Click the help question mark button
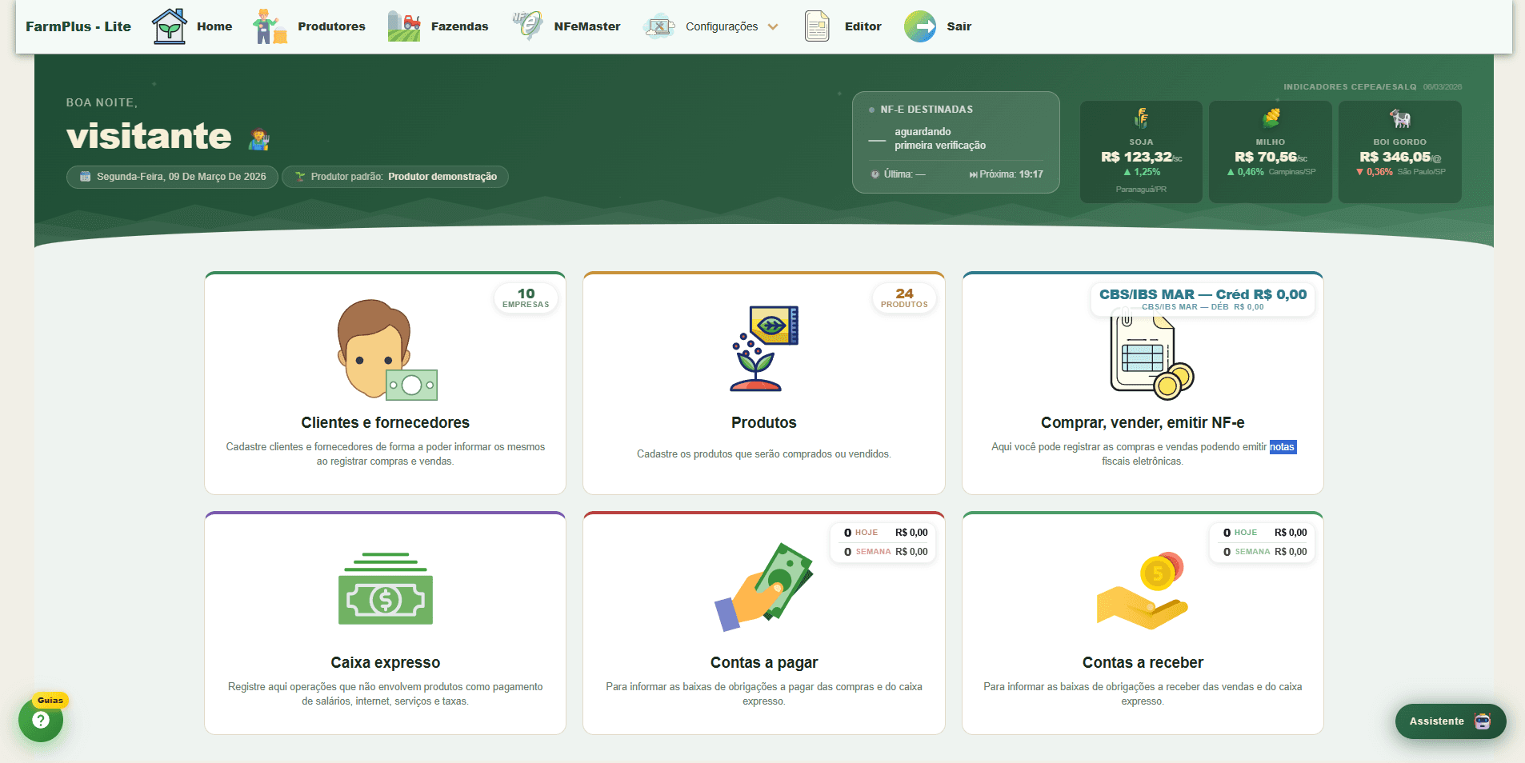1525x763 pixels. pyautogui.click(x=40, y=720)
